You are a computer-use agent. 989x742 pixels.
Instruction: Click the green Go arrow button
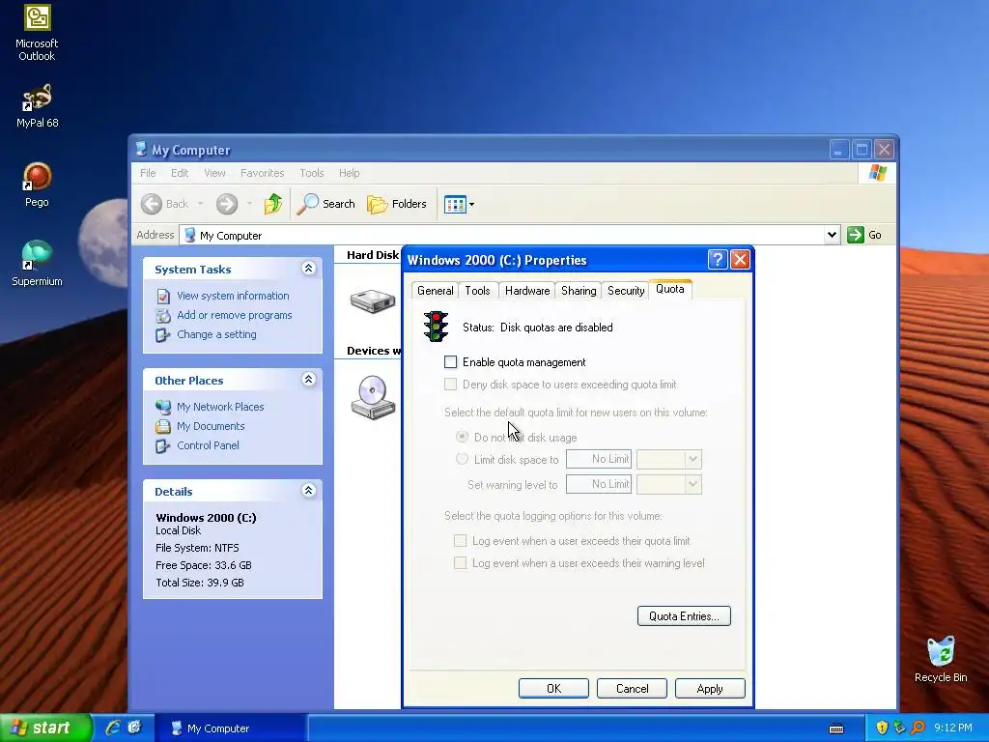coord(856,235)
